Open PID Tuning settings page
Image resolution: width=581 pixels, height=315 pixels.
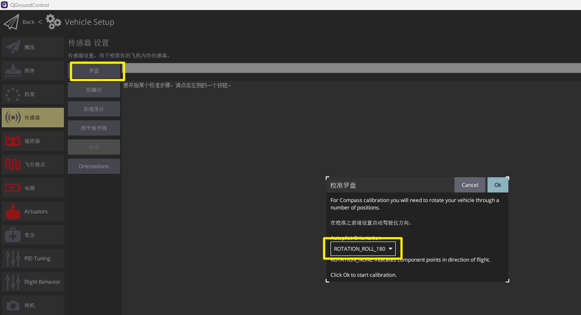click(33, 259)
